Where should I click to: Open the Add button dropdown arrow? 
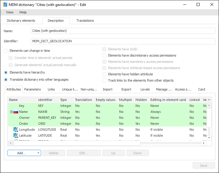pos(38,153)
